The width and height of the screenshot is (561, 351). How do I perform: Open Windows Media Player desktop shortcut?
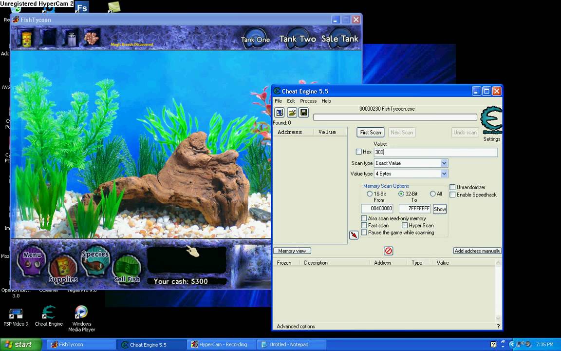click(x=82, y=318)
